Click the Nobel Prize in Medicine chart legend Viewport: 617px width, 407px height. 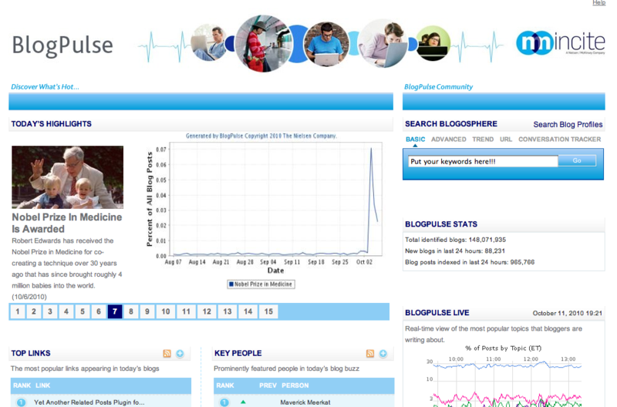[261, 284]
